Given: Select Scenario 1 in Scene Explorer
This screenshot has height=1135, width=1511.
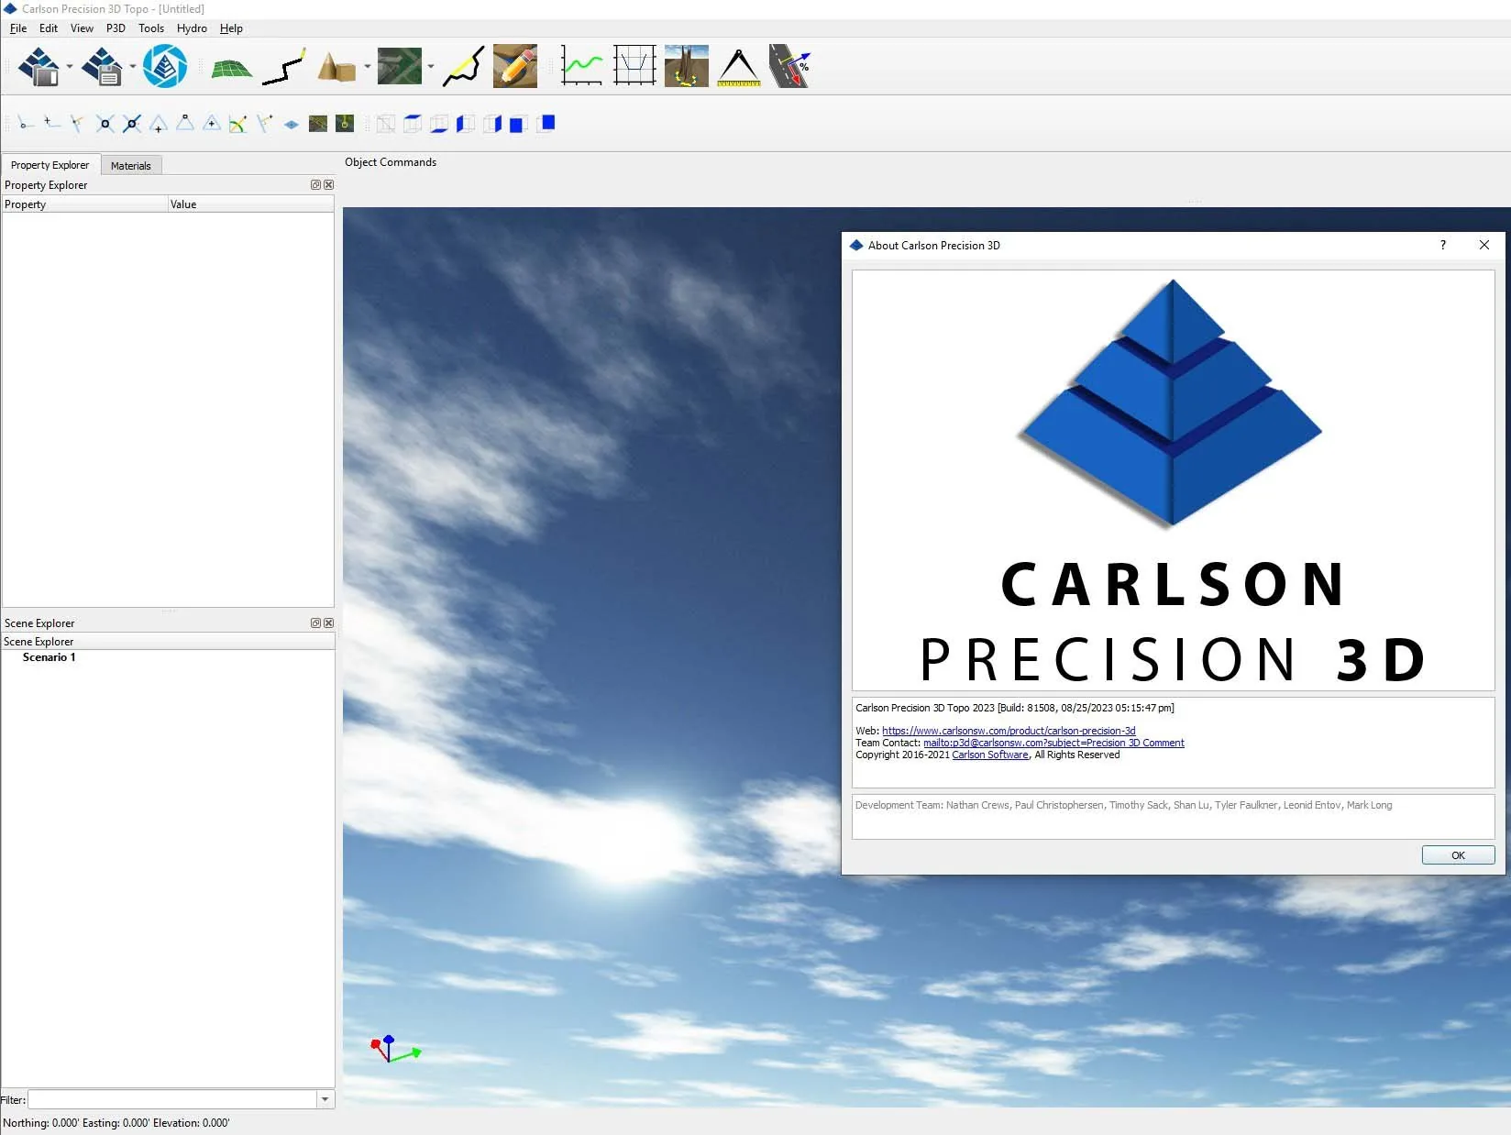Looking at the screenshot, I should point(50,657).
